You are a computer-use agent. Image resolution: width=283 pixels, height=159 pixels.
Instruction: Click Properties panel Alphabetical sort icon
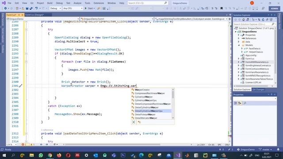(x=240, y=103)
